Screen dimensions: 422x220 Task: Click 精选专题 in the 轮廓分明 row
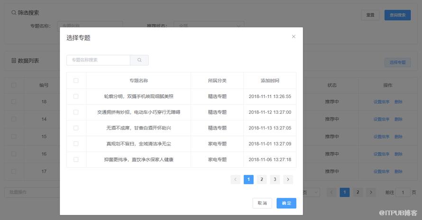(217, 96)
